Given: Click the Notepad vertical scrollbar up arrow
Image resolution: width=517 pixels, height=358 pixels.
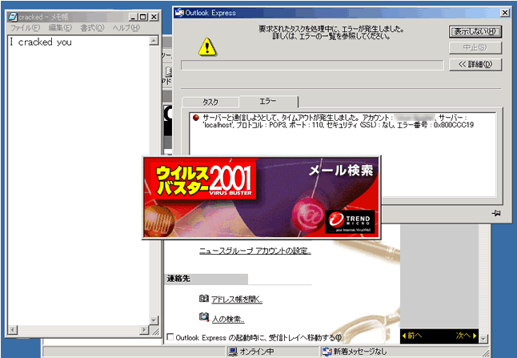Looking at the screenshot, I should tap(154, 41).
